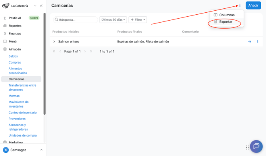This screenshot has height=156, width=266.
Task: Click the 1 to 1 of 1 text
Action: pos(107,51)
